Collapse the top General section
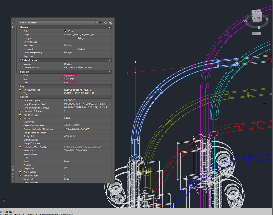 click(110, 28)
